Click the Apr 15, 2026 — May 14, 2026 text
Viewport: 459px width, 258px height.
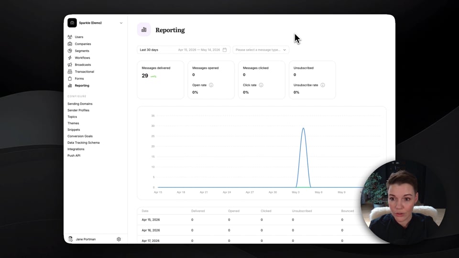point(199,50)
